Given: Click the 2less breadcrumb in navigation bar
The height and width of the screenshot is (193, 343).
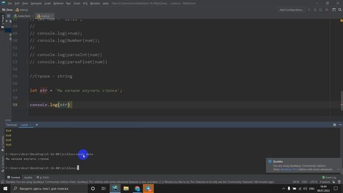Looking at the screenshot, I should [8, 10].
